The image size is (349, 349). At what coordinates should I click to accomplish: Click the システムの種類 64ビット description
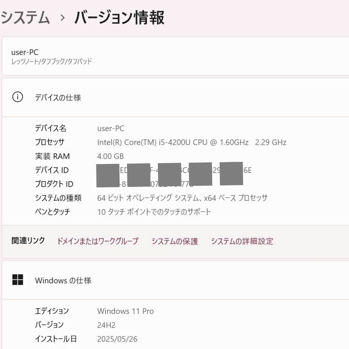click(183, 198)
